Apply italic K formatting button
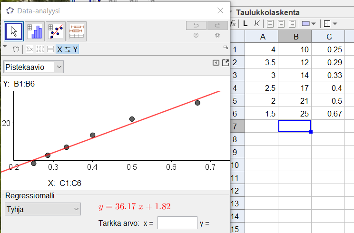The image size is (354, 233). 256,23
